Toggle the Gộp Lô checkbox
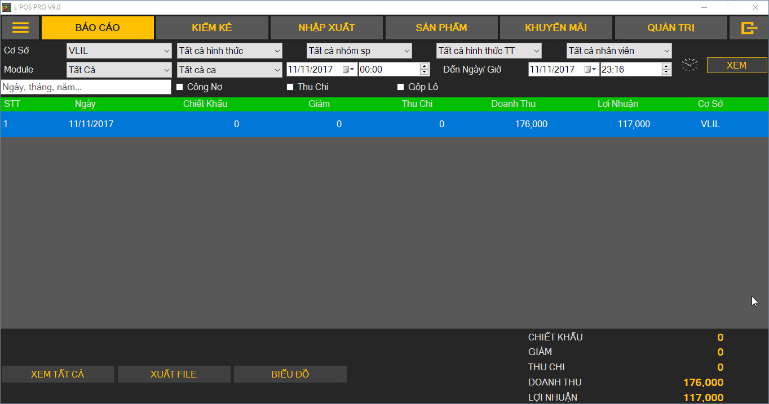Screen dimensions: 769x404 click(401, 87)
